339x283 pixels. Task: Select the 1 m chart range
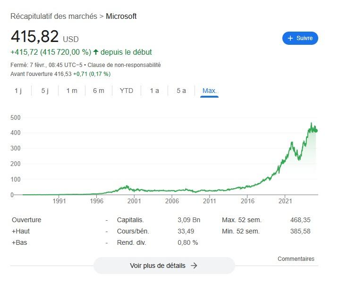[x=72, y=91]
